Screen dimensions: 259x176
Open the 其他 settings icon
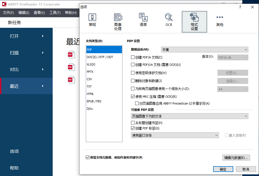219,20
